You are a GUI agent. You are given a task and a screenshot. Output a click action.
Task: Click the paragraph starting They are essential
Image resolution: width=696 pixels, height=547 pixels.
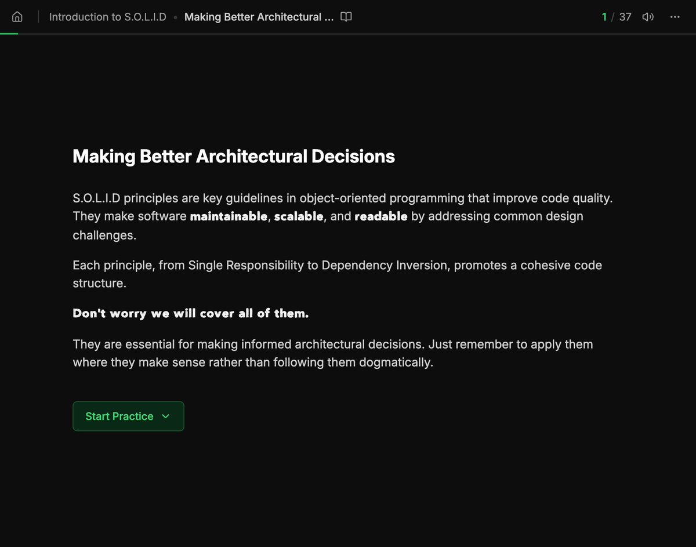(333, 353)
